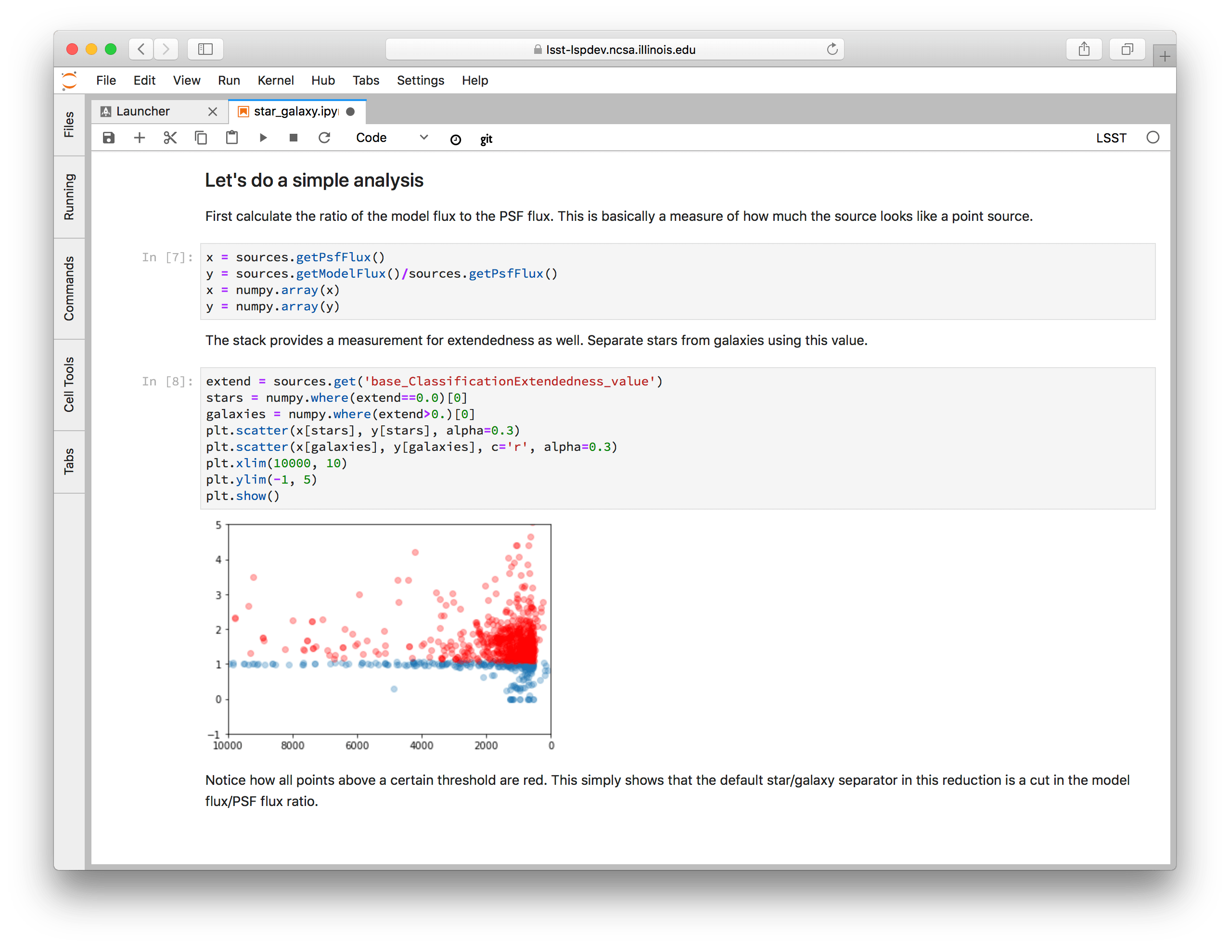This screenshot has width=1230, height=947.
Task: Open the Files sidebar panel
Action: pyautogui.click(x=69, y=125)
